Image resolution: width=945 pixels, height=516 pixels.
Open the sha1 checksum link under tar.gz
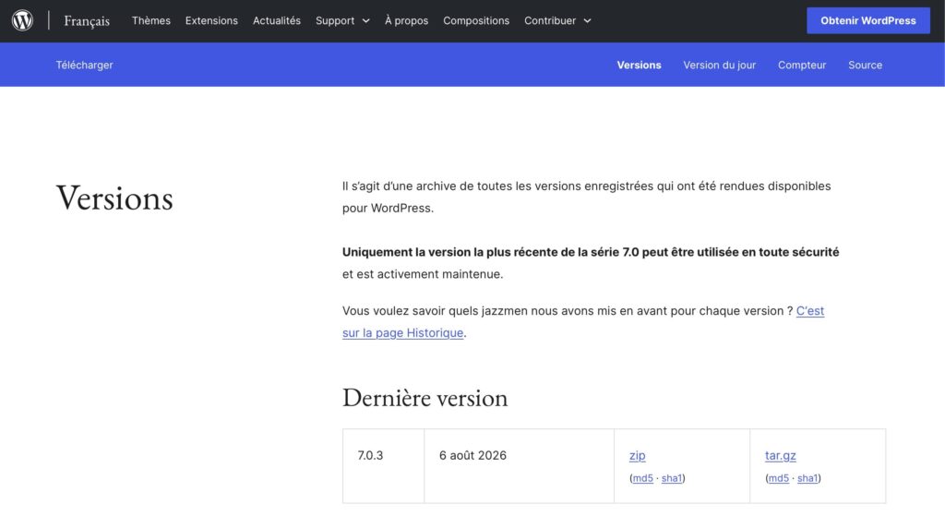click(807, 478)
